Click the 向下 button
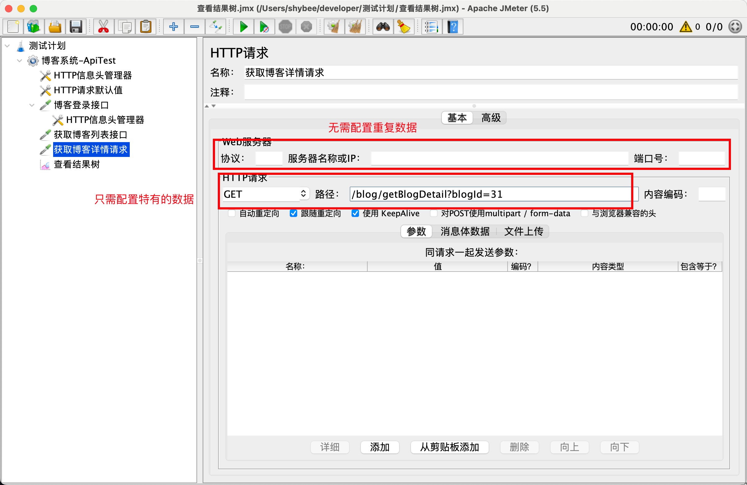 click(x=619, y=447)
